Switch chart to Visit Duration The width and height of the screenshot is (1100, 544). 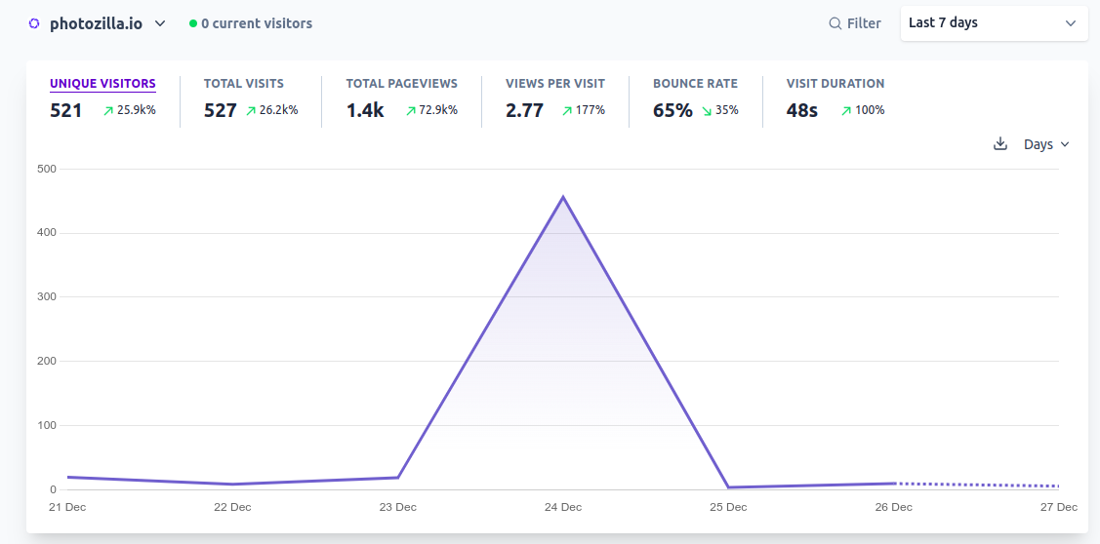pos(835,84)
